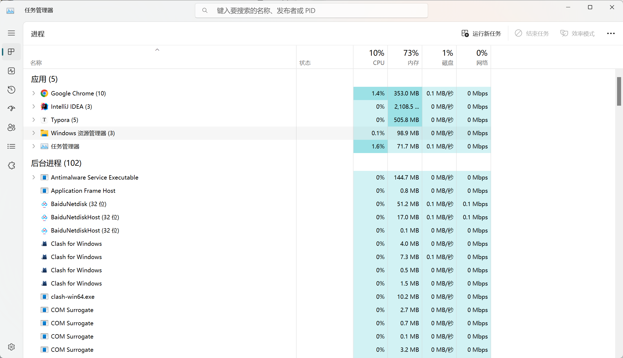Expand the 任务管理器 app row
The height and width of the screenshot is (358, 623).
point(34,146)
